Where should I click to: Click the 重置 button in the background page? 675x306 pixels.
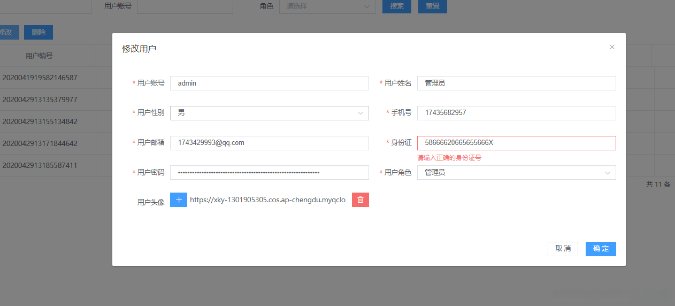[433, 6]
